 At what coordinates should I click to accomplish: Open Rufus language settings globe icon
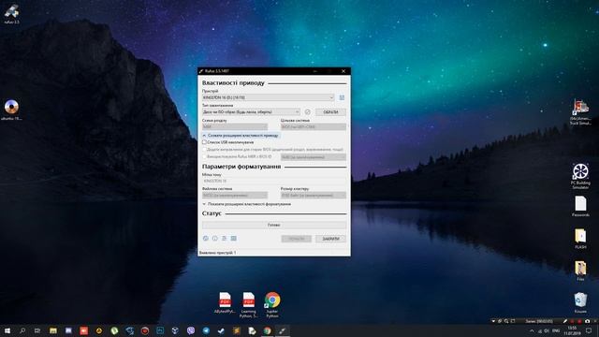[206, 239]
